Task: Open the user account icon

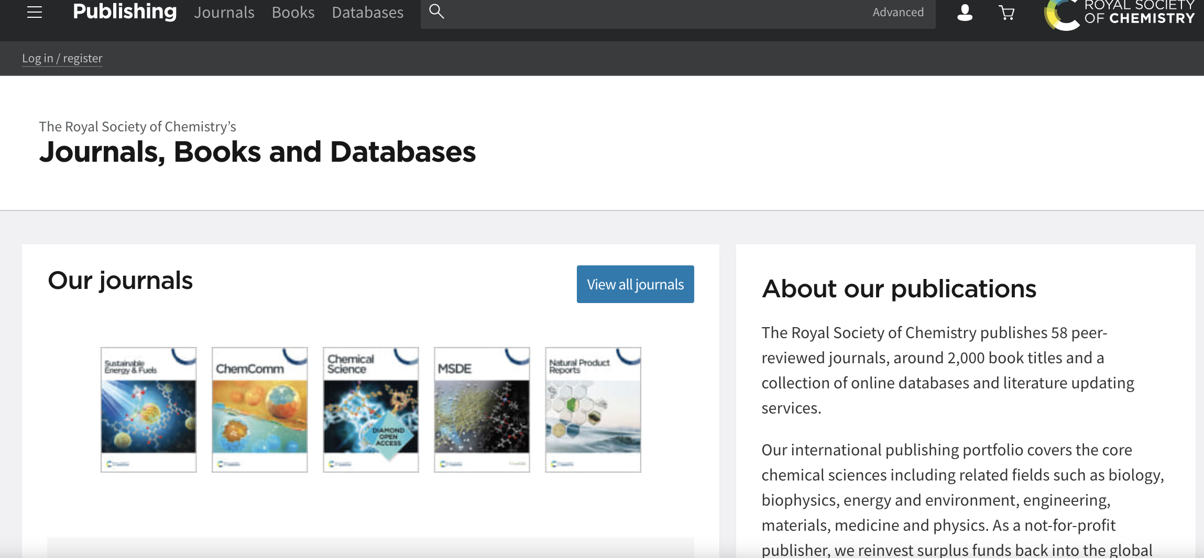Action: 965,12
